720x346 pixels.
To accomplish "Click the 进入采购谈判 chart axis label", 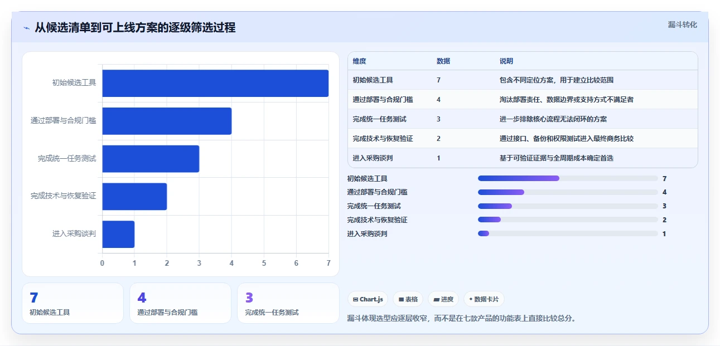I will click(74, 234).
